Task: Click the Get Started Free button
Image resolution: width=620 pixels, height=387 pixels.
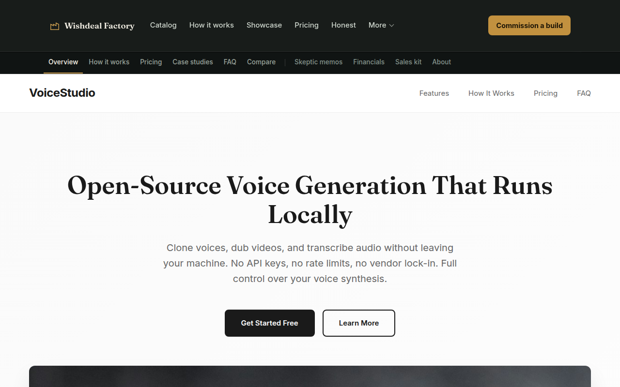Action: tap(270, 323)
